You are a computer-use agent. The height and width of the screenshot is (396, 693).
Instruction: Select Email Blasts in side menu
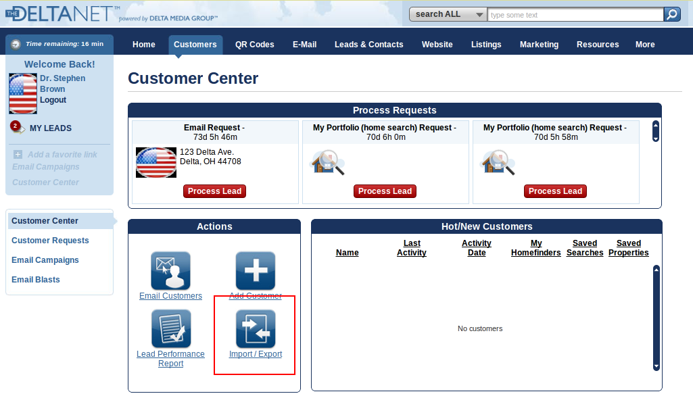[x=35, y=279]
